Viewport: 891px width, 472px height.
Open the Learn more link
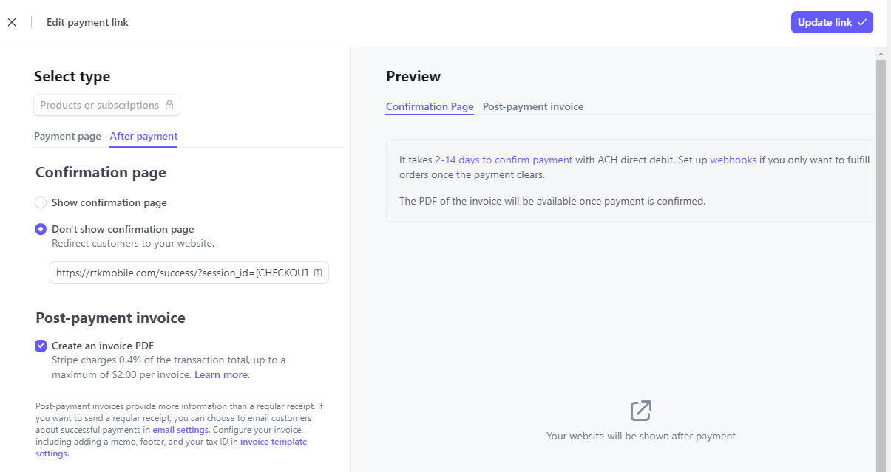tap(220, 374)
